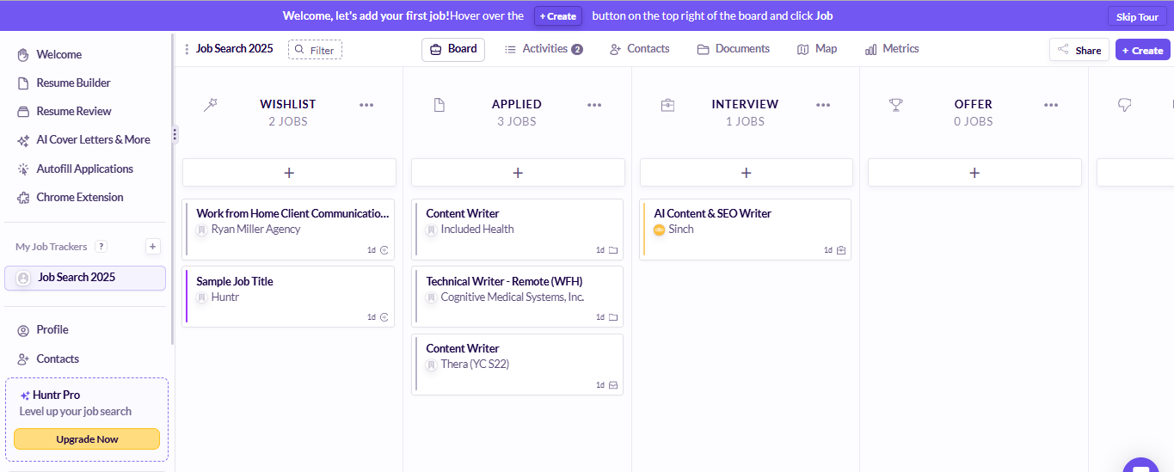
Task: Open Applied column options menu
Action: pos(594,105)
